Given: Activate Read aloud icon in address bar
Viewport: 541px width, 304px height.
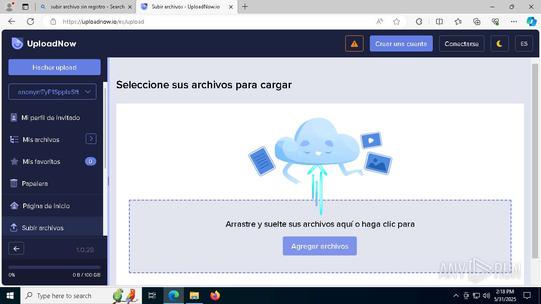Looking at the screenshot, I should tap(380, 22).
